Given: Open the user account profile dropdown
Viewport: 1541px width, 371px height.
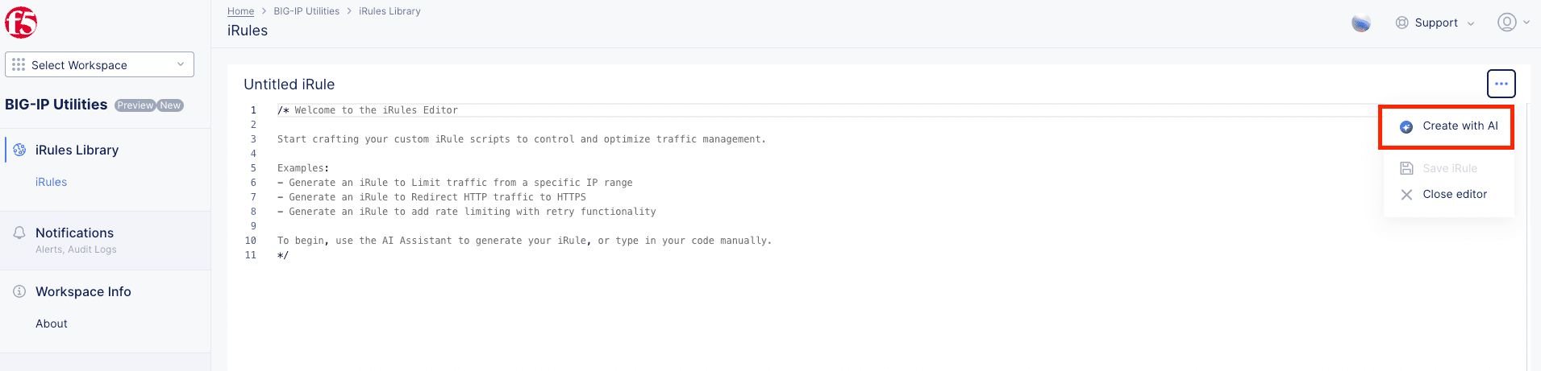Looking at the screenshot, I should [x=1513, y=23].
